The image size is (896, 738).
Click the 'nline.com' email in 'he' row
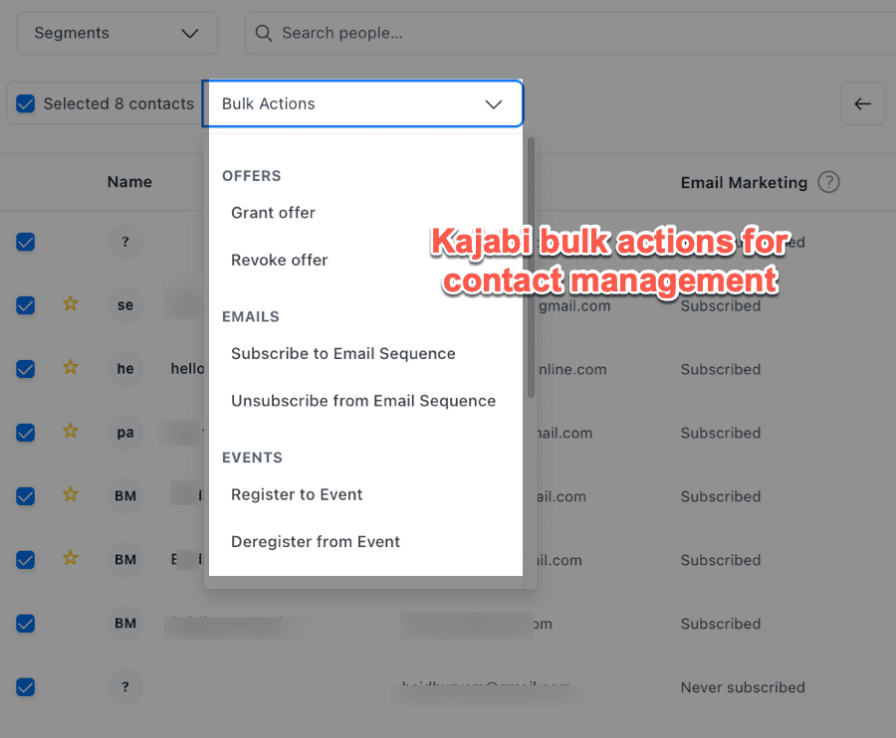click(572, 369)
